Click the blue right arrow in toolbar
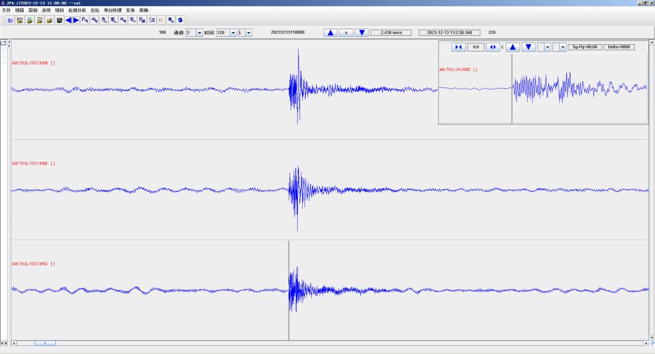The height and width of the screenshot is (354, 655). pyautogui.click(x=76, y=20)
